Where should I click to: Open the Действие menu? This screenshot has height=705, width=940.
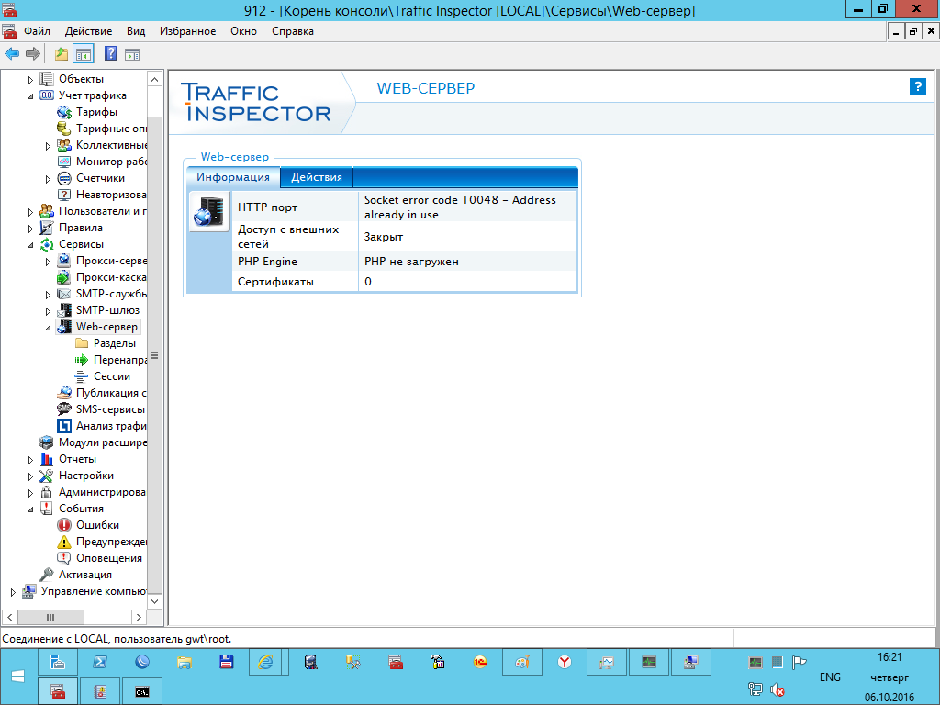89,31
